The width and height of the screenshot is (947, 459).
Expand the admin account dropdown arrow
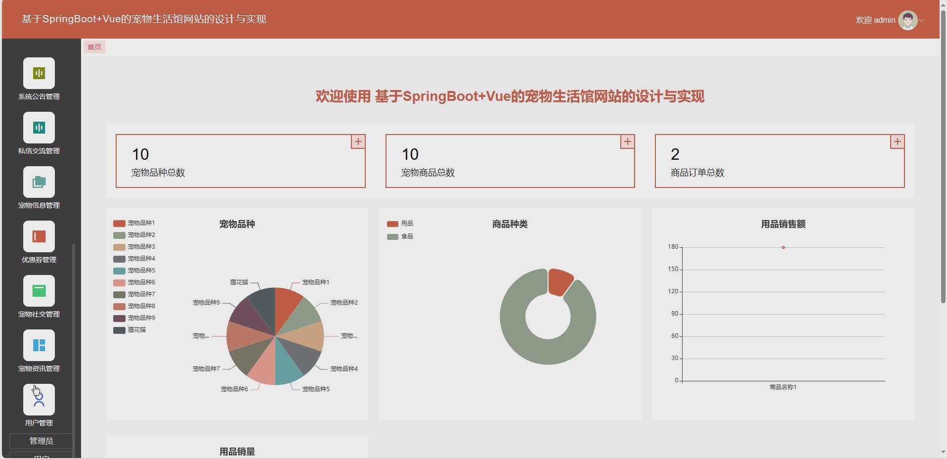[x=921, y=21]
